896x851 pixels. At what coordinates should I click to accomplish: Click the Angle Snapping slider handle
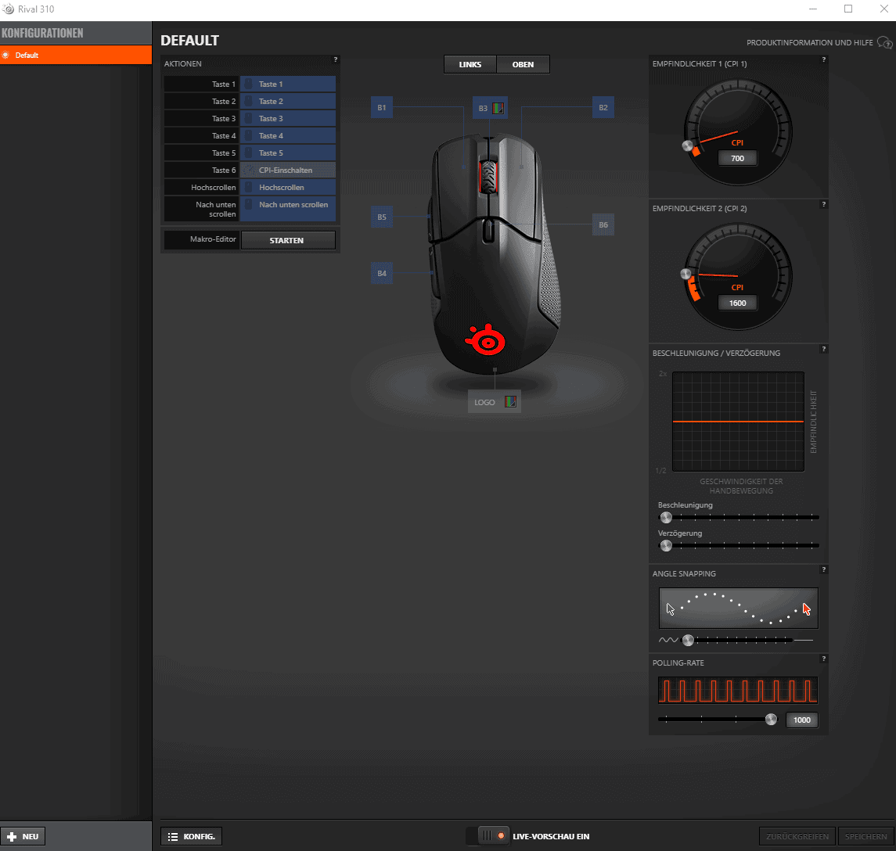(x=689, y=641)
